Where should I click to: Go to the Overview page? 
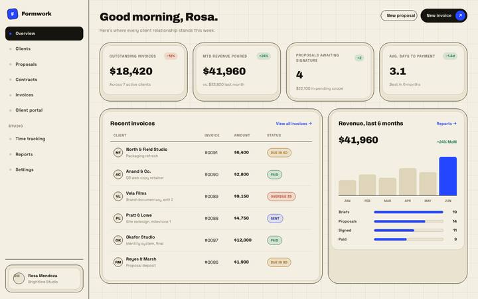(x=44, y=33)
